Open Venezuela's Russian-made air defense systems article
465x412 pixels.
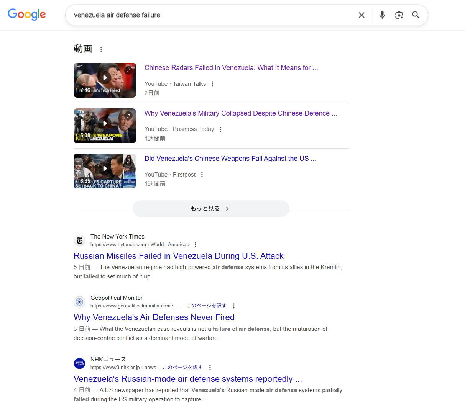[188, 379]
